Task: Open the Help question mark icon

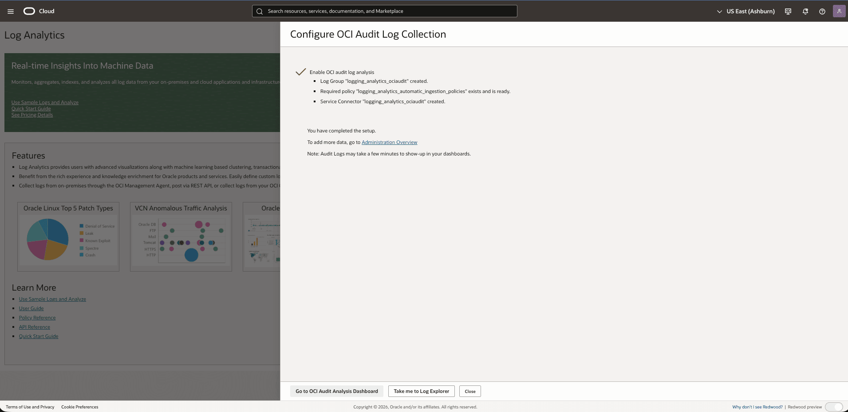Action: tap(822, 11)
